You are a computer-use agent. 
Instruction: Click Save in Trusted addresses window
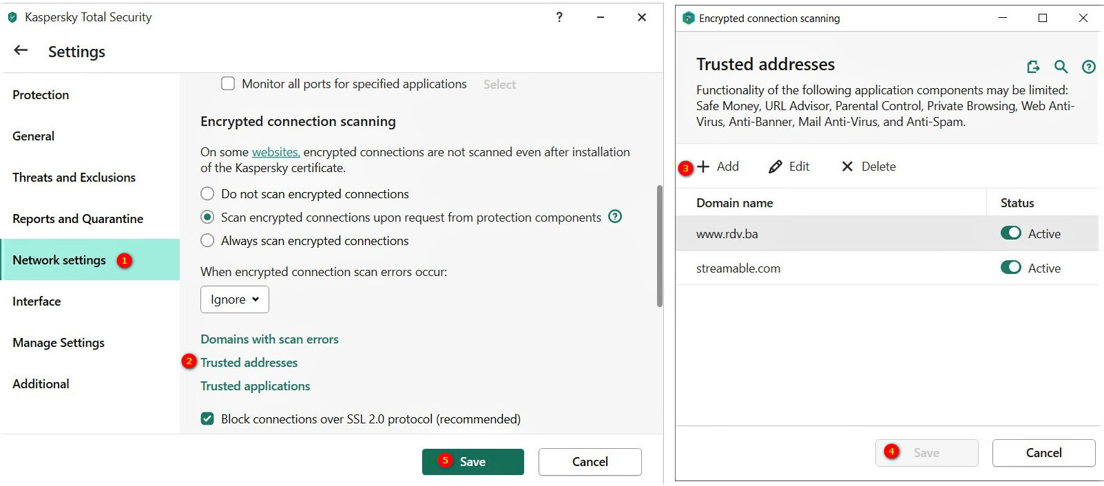(x=926, y=453)
